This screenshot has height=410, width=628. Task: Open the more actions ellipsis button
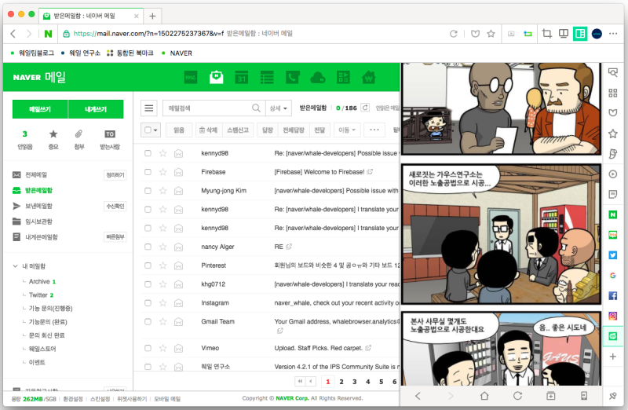374,130
